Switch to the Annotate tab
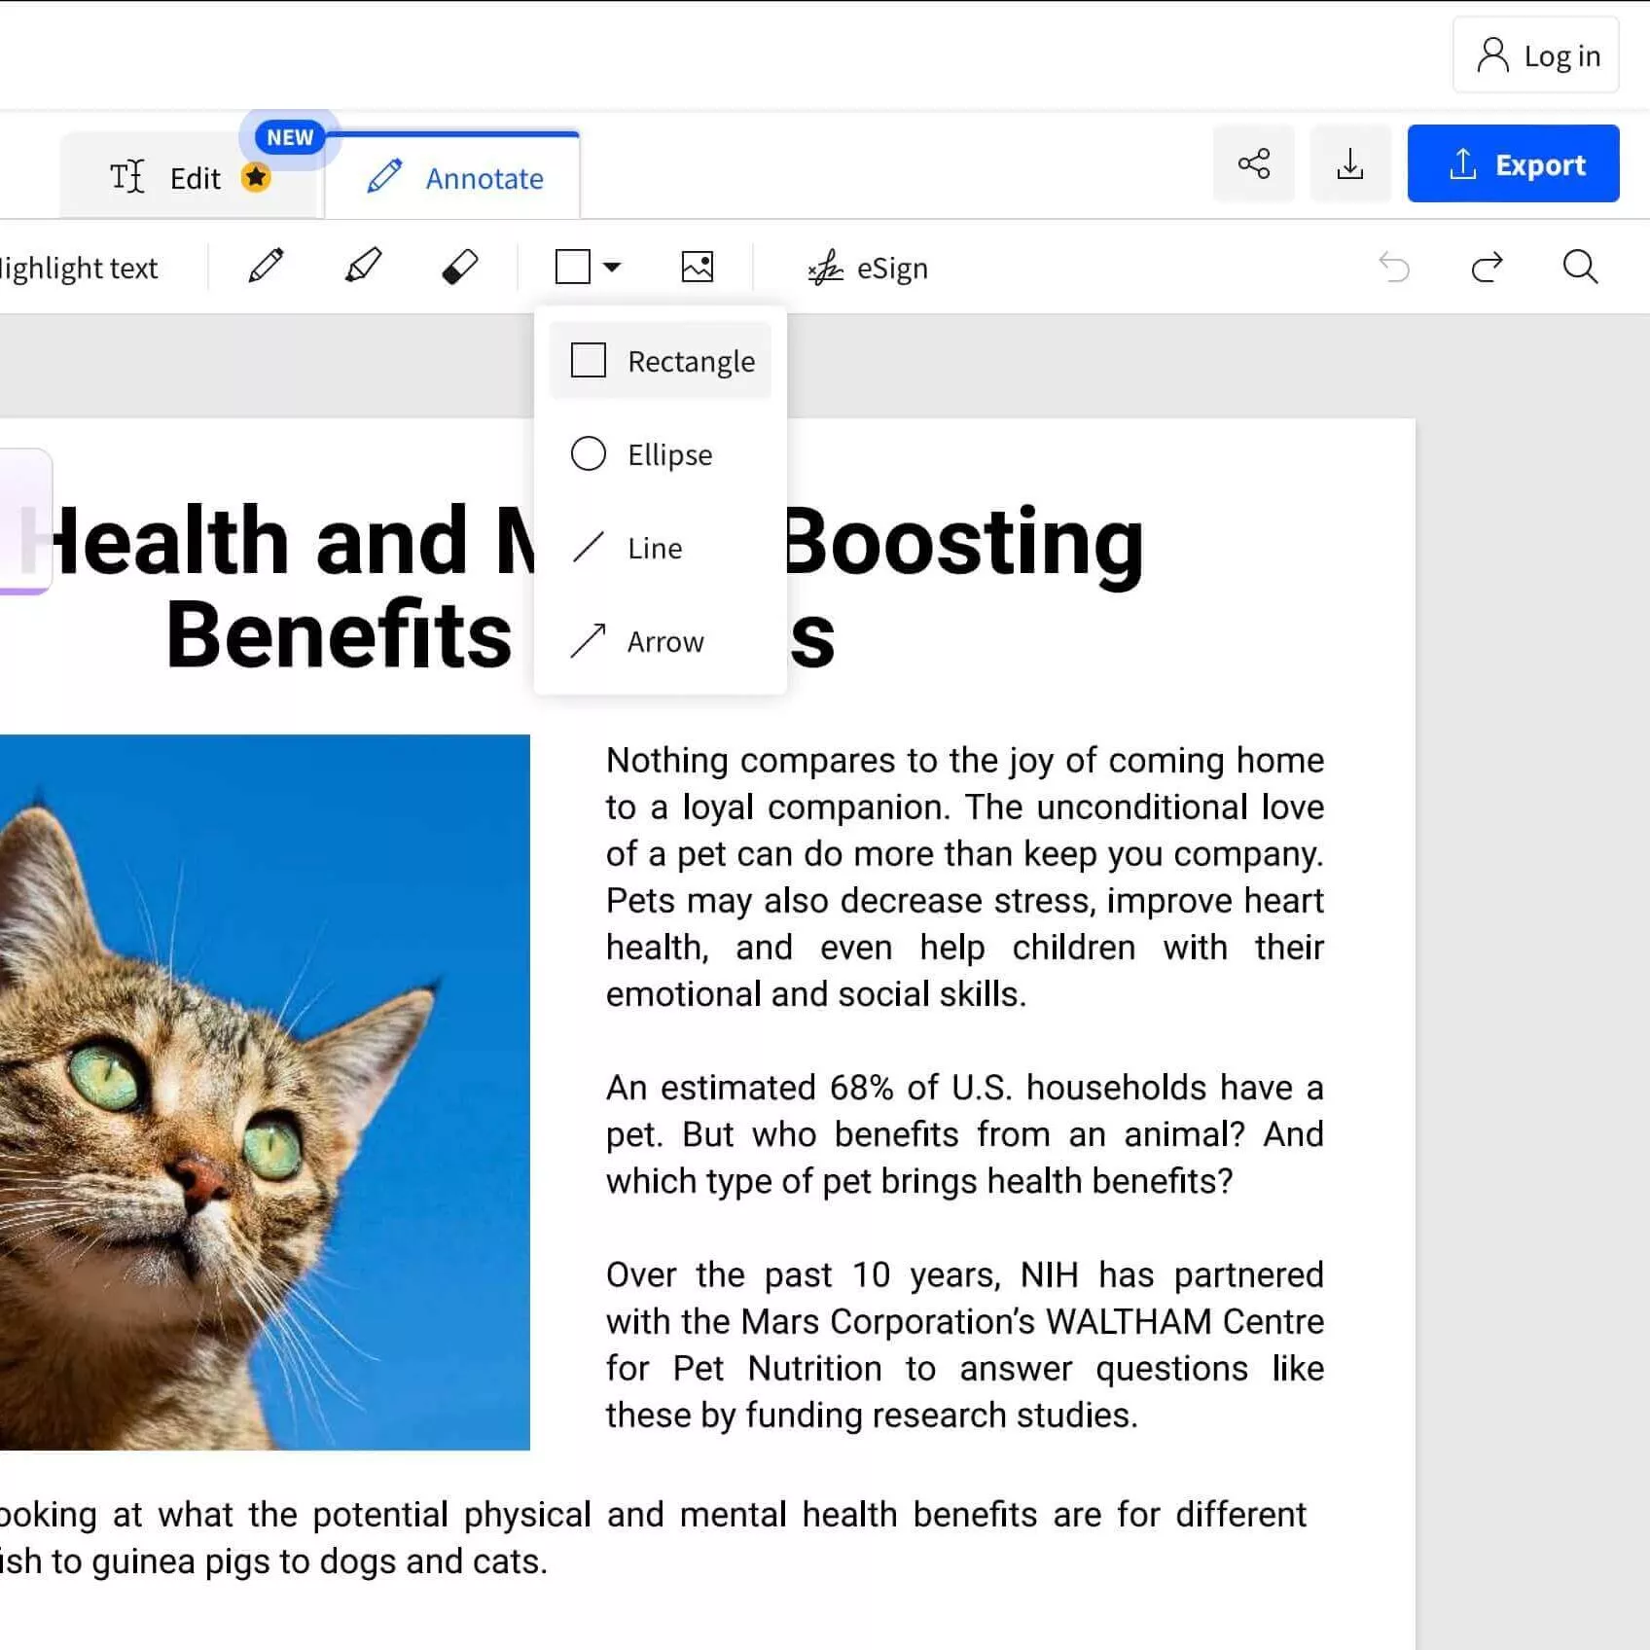The image size is (1650, 1650). tap(454, 178)
